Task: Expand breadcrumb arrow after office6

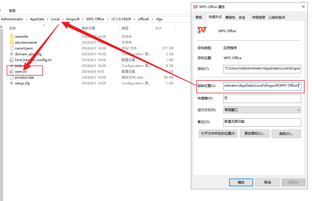Action: point(152,19)
